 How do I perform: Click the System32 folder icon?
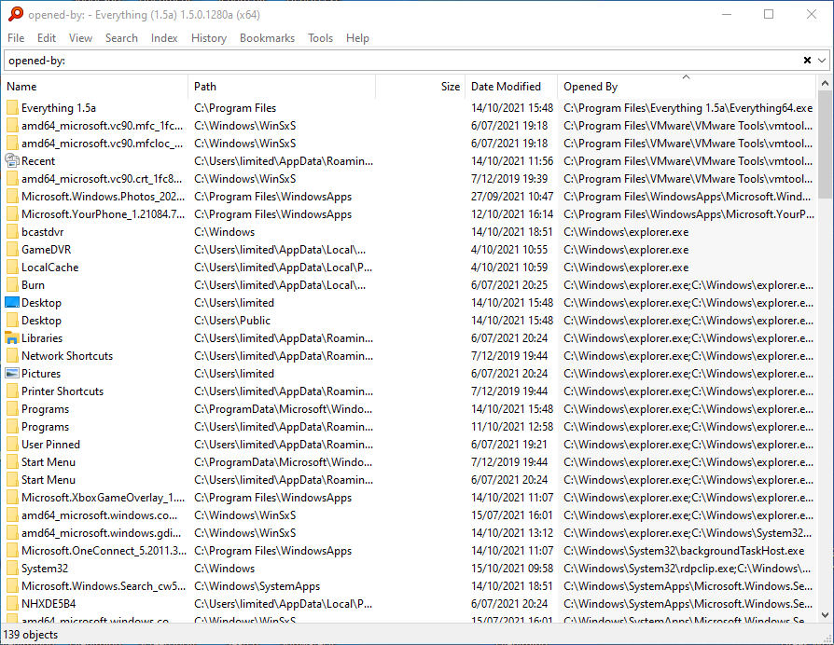coord(12,568)
